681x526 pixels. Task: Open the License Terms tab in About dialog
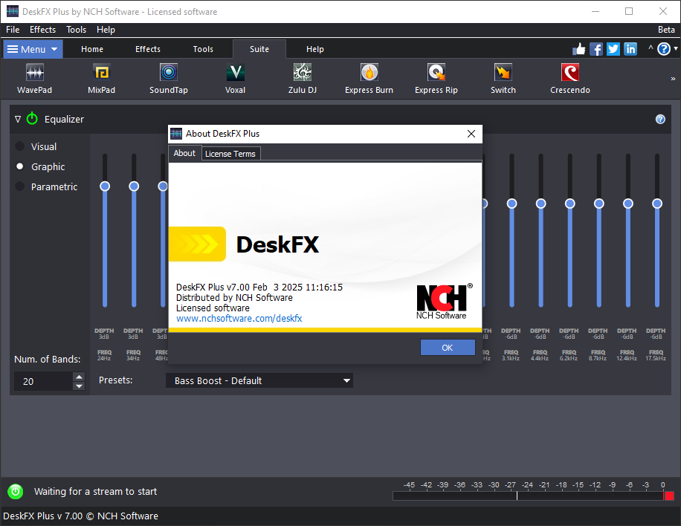tap(230, 154)
